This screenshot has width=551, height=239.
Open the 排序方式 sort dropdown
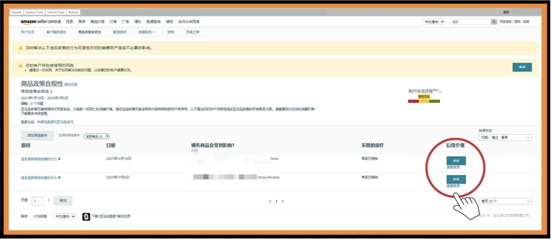tap(505, 137)
